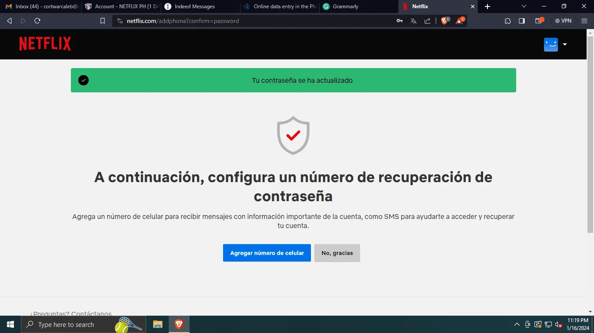This screenshot has height=333, width=594.
Task: Click the Brave taskbar icon
Action: 179,324
